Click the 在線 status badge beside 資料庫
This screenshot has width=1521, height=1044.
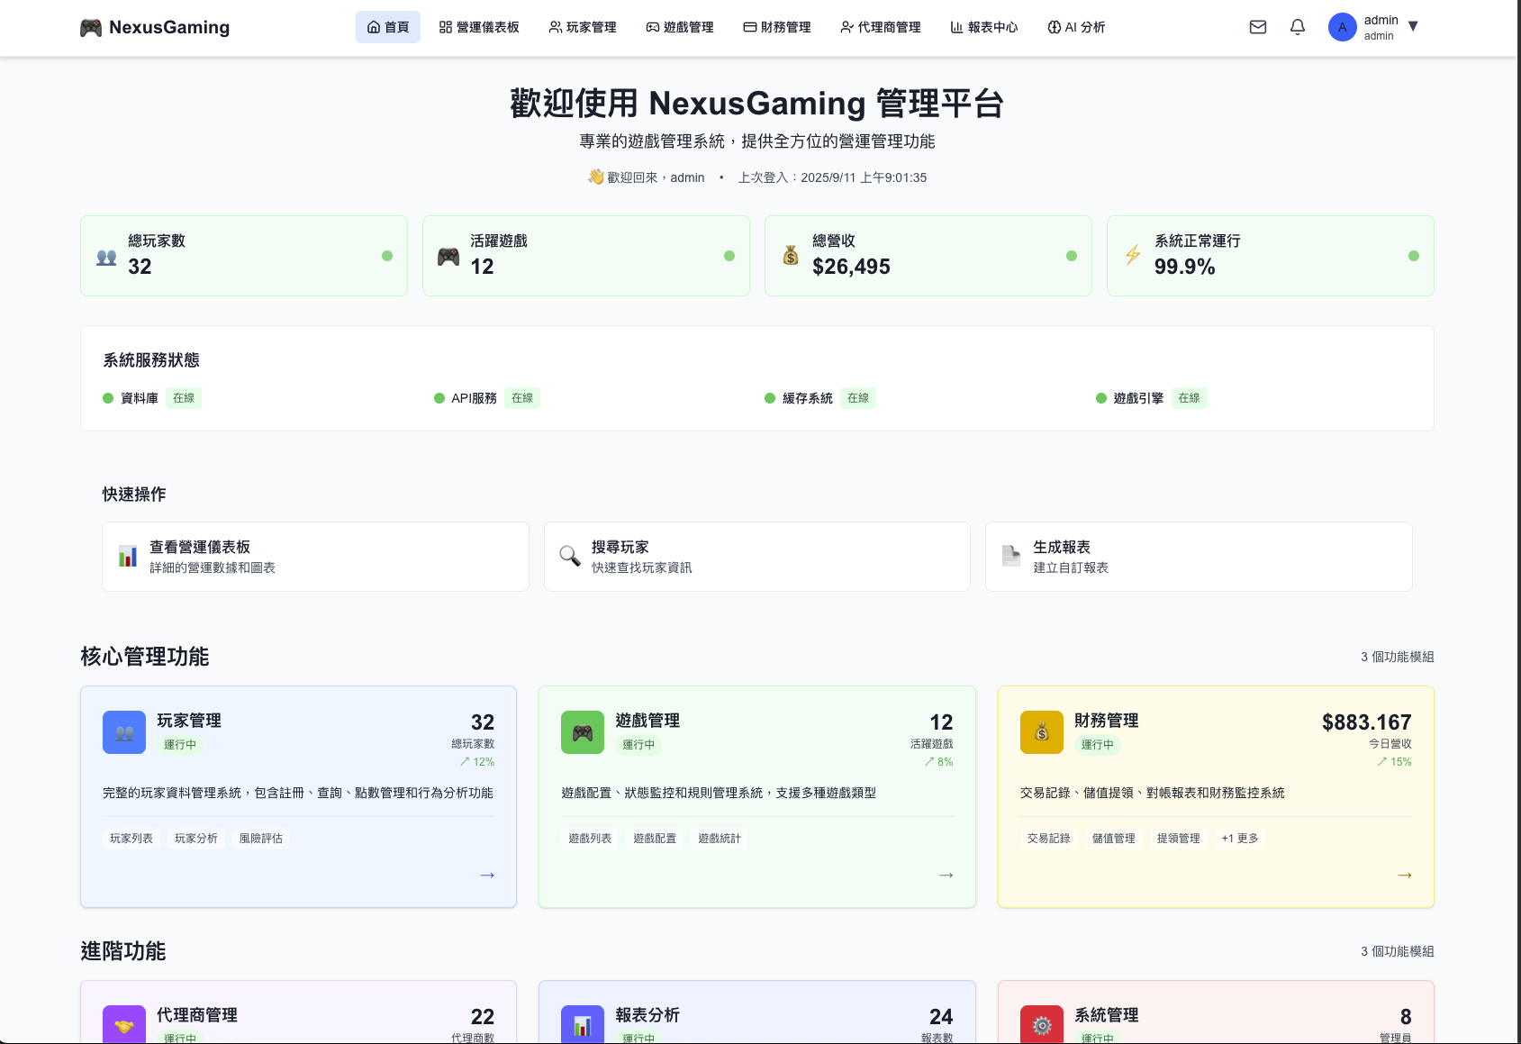click(x=183, y=397)
